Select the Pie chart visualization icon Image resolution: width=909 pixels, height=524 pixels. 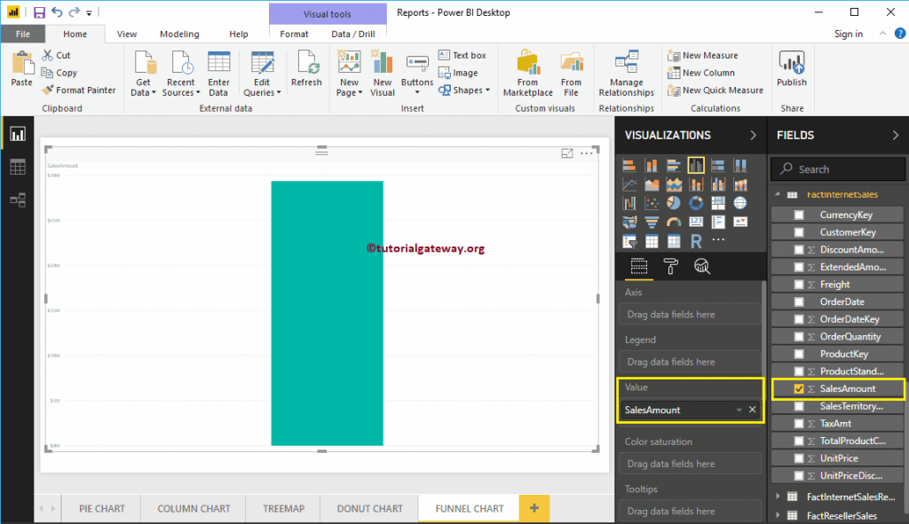(x=674, y=202)
